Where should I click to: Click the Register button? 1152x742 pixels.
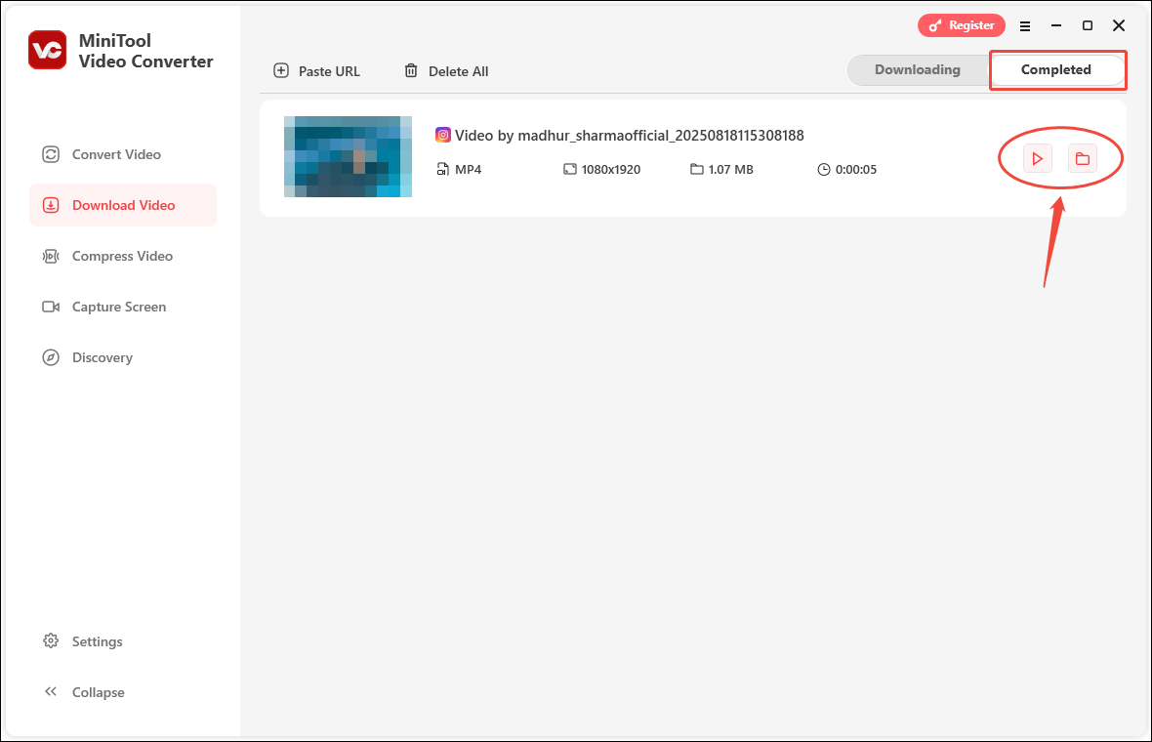coord(961,25)
